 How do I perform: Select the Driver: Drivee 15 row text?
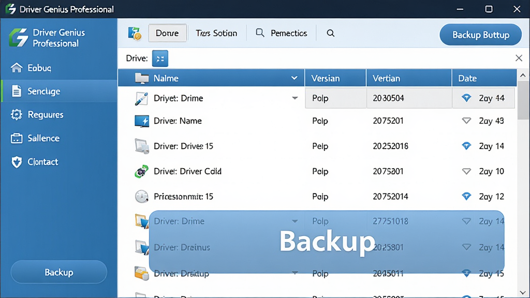tap(184, 146)
